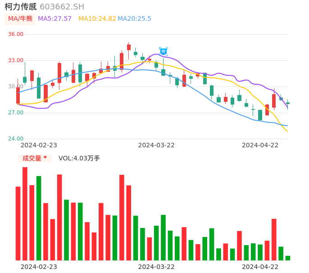Click the 33.00 price axis label

[16, 60]
